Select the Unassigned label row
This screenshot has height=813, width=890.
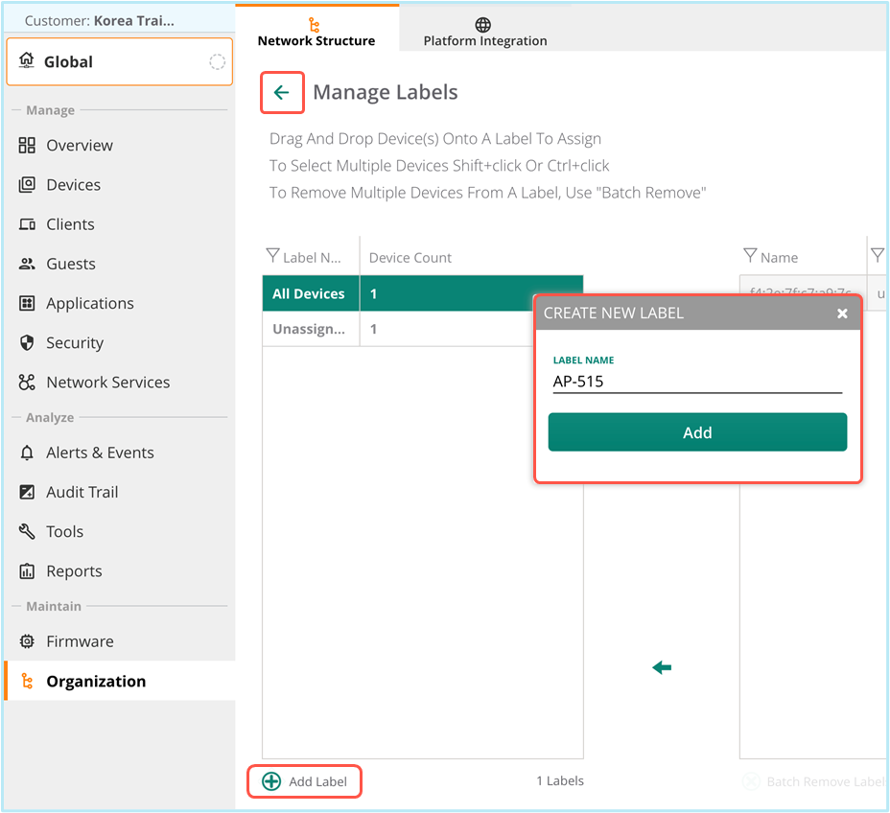[309, 329]
